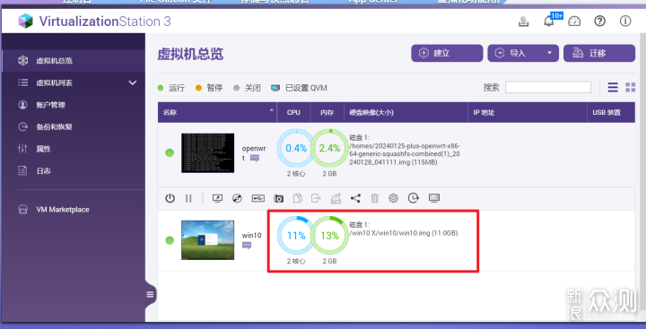Screen dimensions: 646x329
Task: Open the VM console display icon
Action: point(217,198)
